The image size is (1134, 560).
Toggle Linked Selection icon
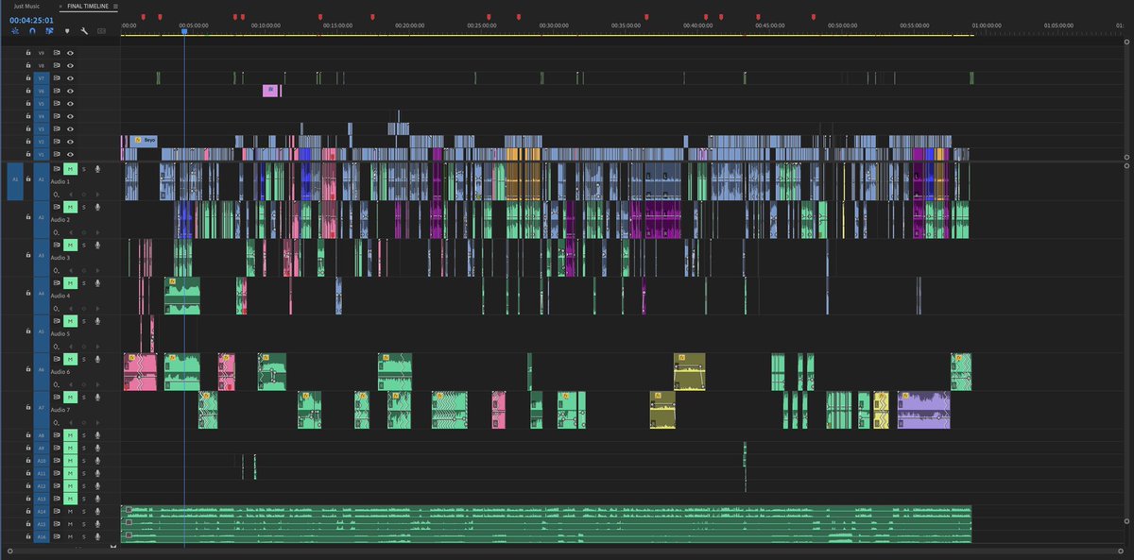coord(49,30)
